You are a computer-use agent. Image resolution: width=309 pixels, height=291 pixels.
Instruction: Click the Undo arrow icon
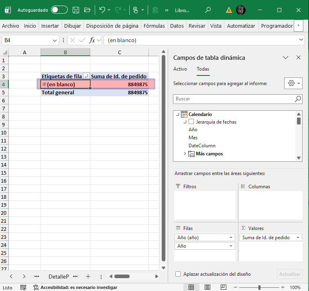tap(102, 10)
